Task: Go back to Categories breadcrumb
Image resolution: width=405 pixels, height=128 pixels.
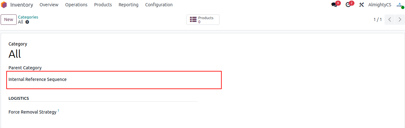Action: (x=28, y=17)
